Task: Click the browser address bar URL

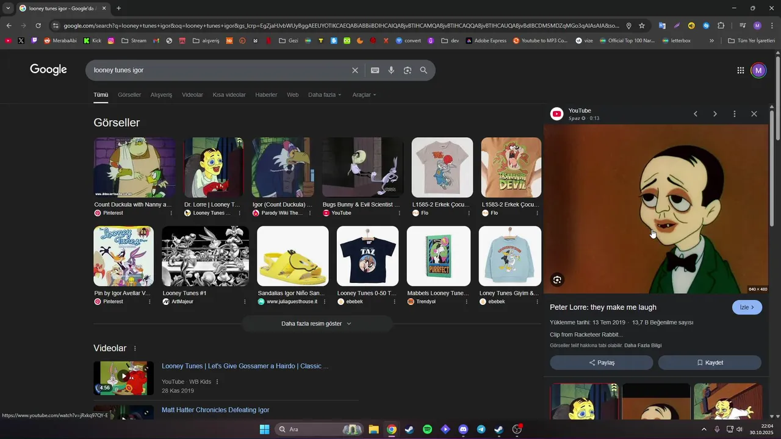Action: 340,26
